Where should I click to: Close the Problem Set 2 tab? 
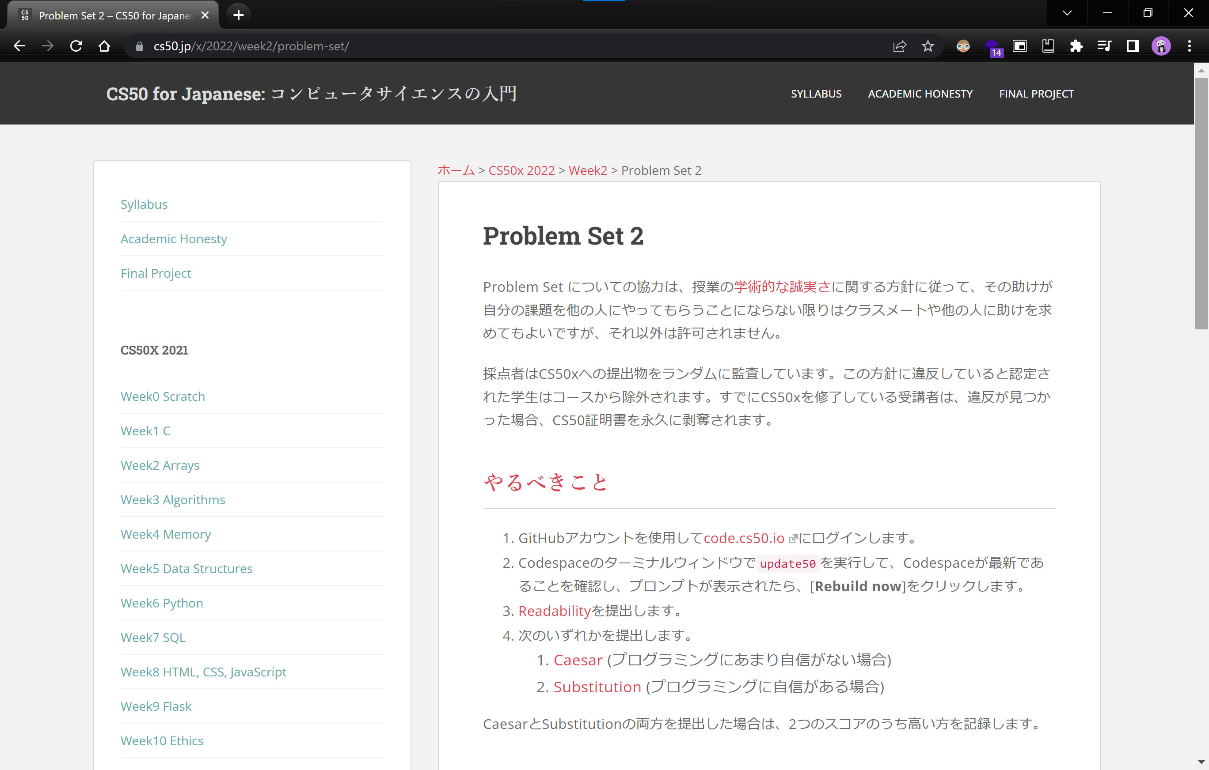[205, 15]
